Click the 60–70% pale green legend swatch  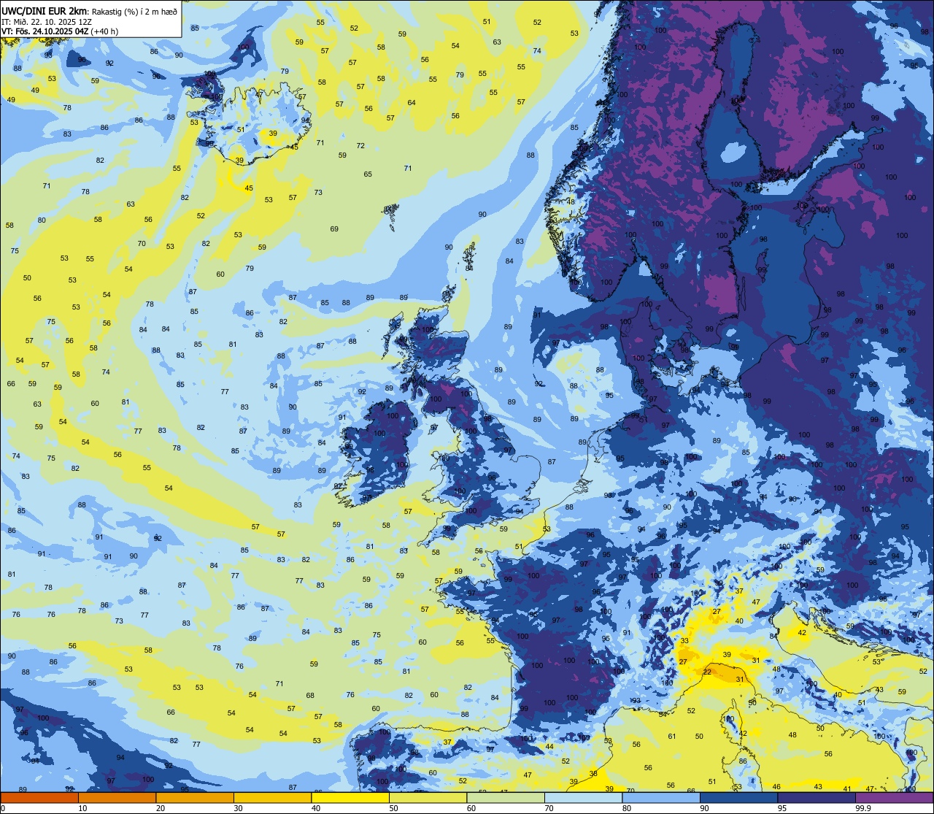pos(506,798)
